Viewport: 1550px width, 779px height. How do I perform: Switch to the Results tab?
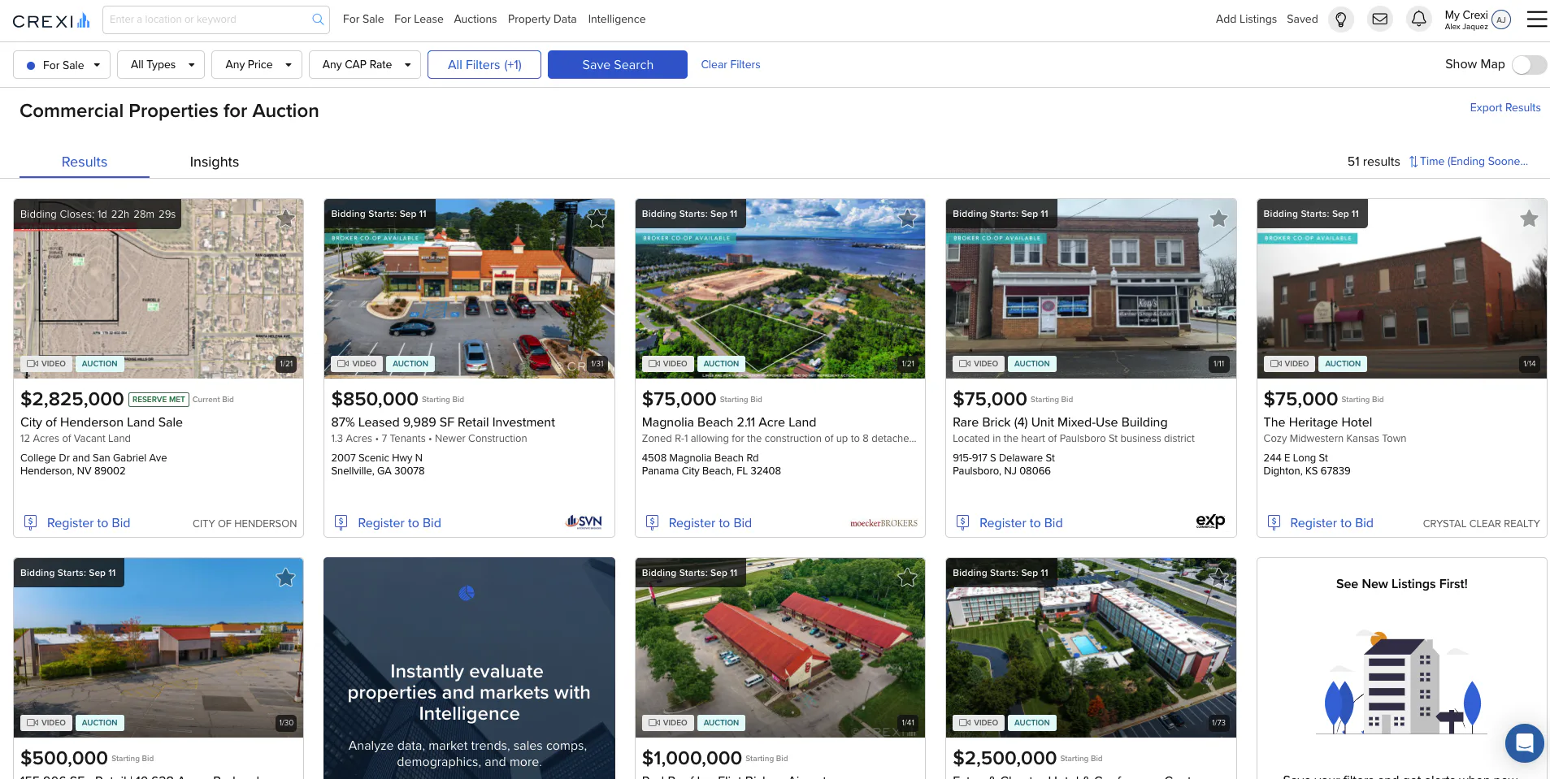click(x=85, y=162)
